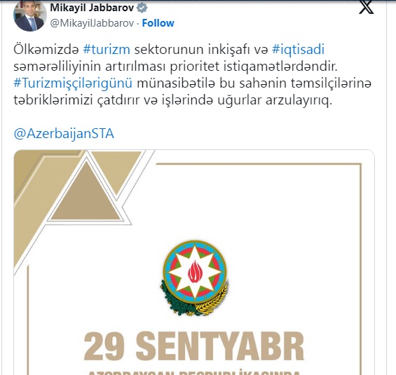396x375 pixels.
Task: Visit the @AzerbaijanSTA mention
Action: (64, 134)
